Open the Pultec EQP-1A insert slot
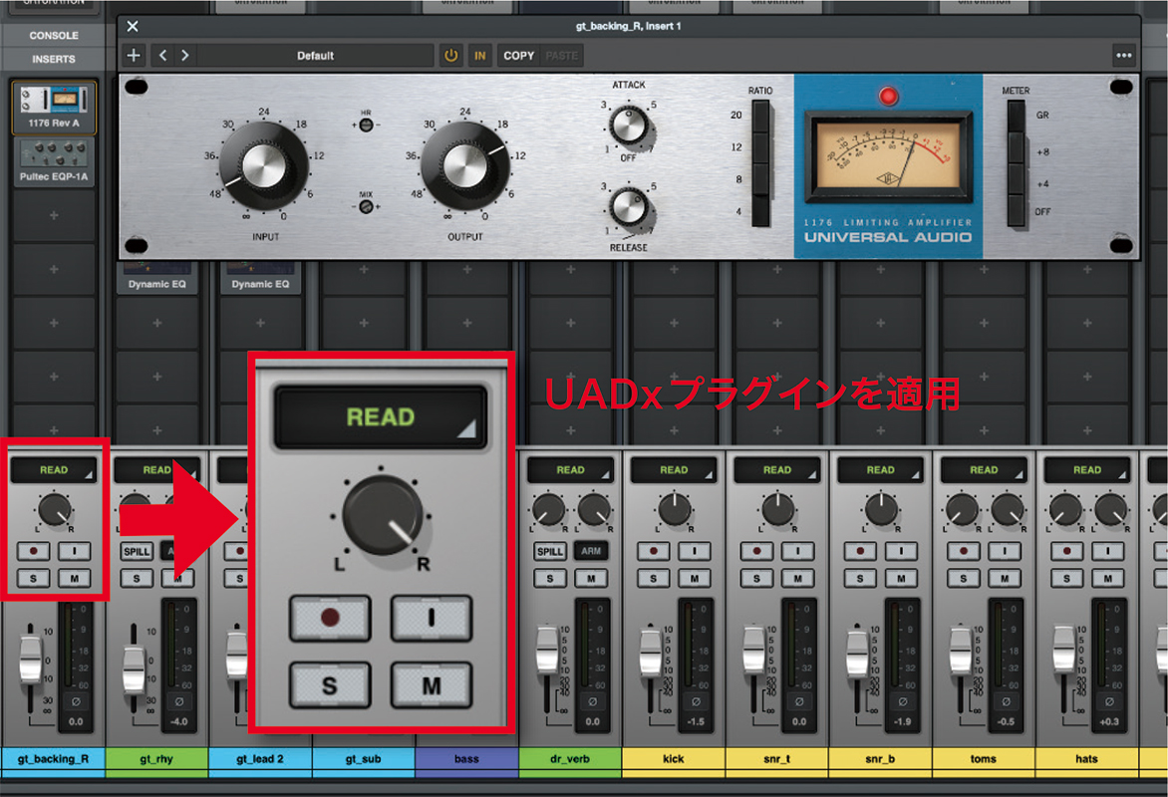The height and width of the screenshot is (797, 1168). [x=54, y=161]
